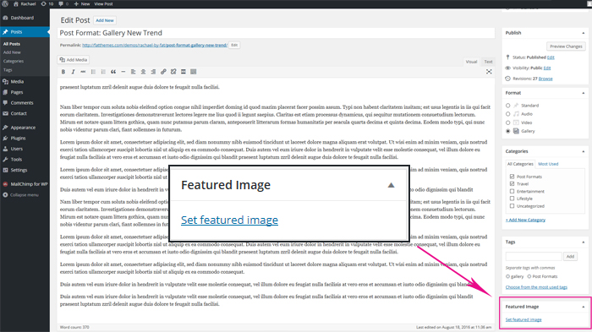Uncheck the Post Formats category
Viewport: 592px width, 332px height.
click(x=512, y=177)
